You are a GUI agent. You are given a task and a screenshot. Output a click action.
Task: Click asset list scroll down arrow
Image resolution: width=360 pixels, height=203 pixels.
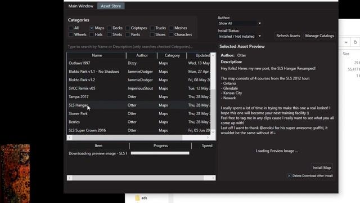213,132
